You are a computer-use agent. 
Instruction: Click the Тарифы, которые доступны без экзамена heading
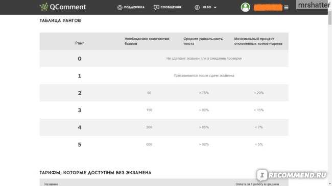point(96,173)
